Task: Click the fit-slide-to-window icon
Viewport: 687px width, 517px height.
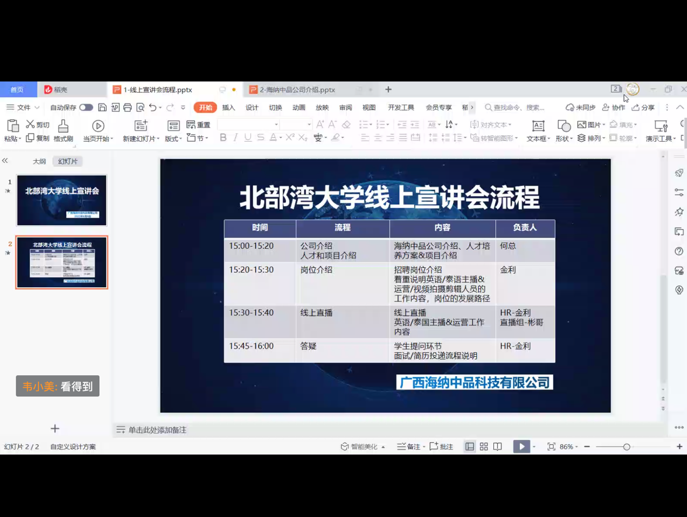Action: pyautogui.click(x=551, y=446)
